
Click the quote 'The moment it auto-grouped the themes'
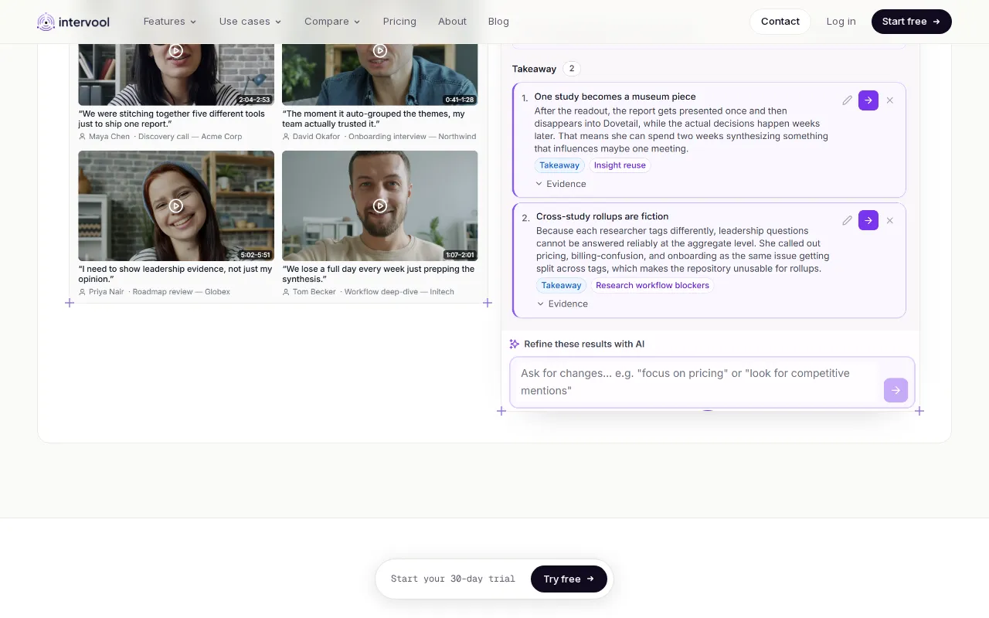[x=373, y=119]
